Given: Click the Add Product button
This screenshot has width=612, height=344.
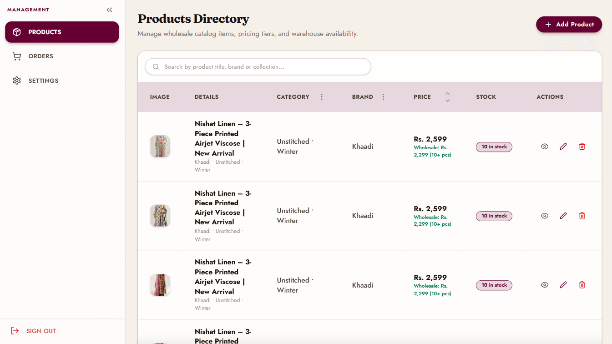Looking at the screenshot, I should pos(569,25).
